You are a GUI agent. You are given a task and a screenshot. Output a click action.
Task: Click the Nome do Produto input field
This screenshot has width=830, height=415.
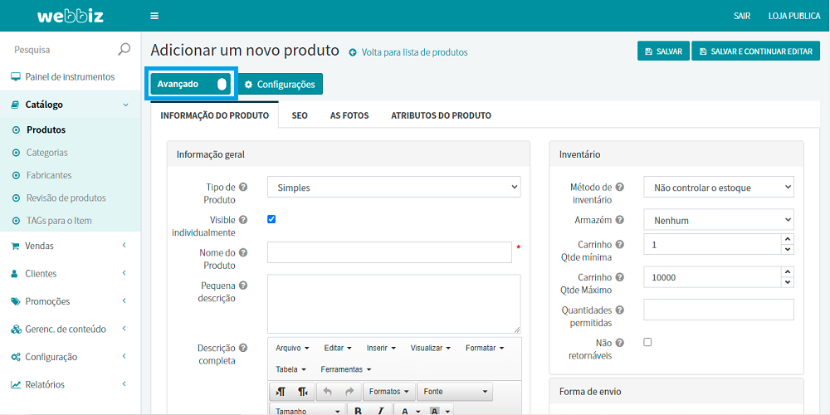389,252
